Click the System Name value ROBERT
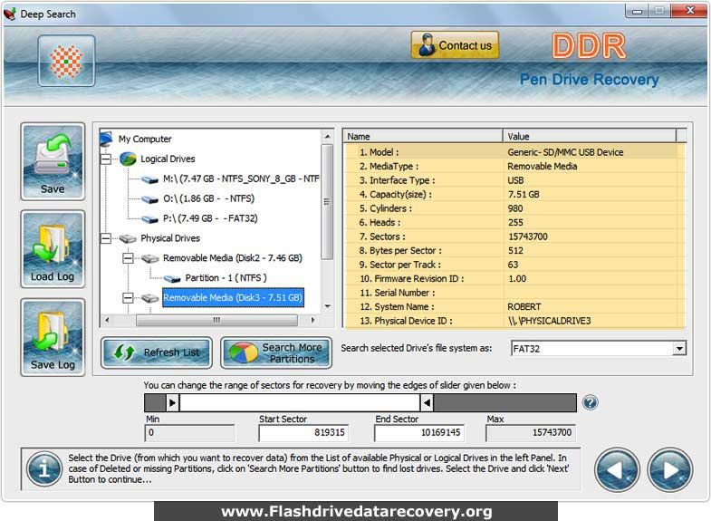 524,307
